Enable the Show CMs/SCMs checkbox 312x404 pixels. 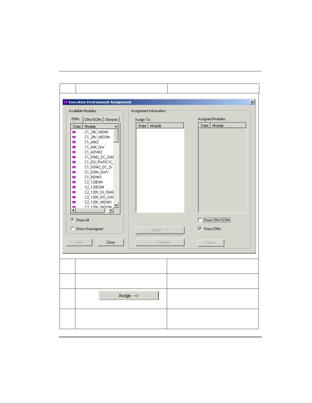point(200,220)
